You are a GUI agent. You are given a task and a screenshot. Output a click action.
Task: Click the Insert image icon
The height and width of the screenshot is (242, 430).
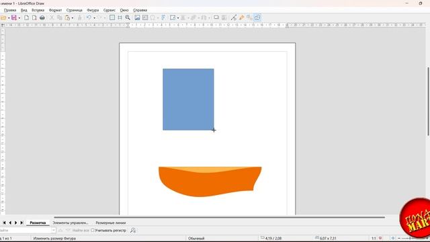(x=137, y=18)
